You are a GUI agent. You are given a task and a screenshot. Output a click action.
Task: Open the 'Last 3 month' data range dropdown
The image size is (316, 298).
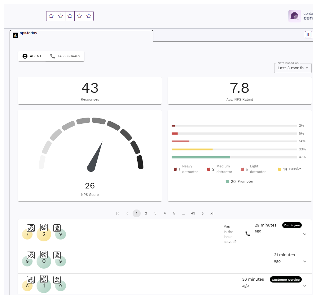pyautogui.click(x=293, y=68)
